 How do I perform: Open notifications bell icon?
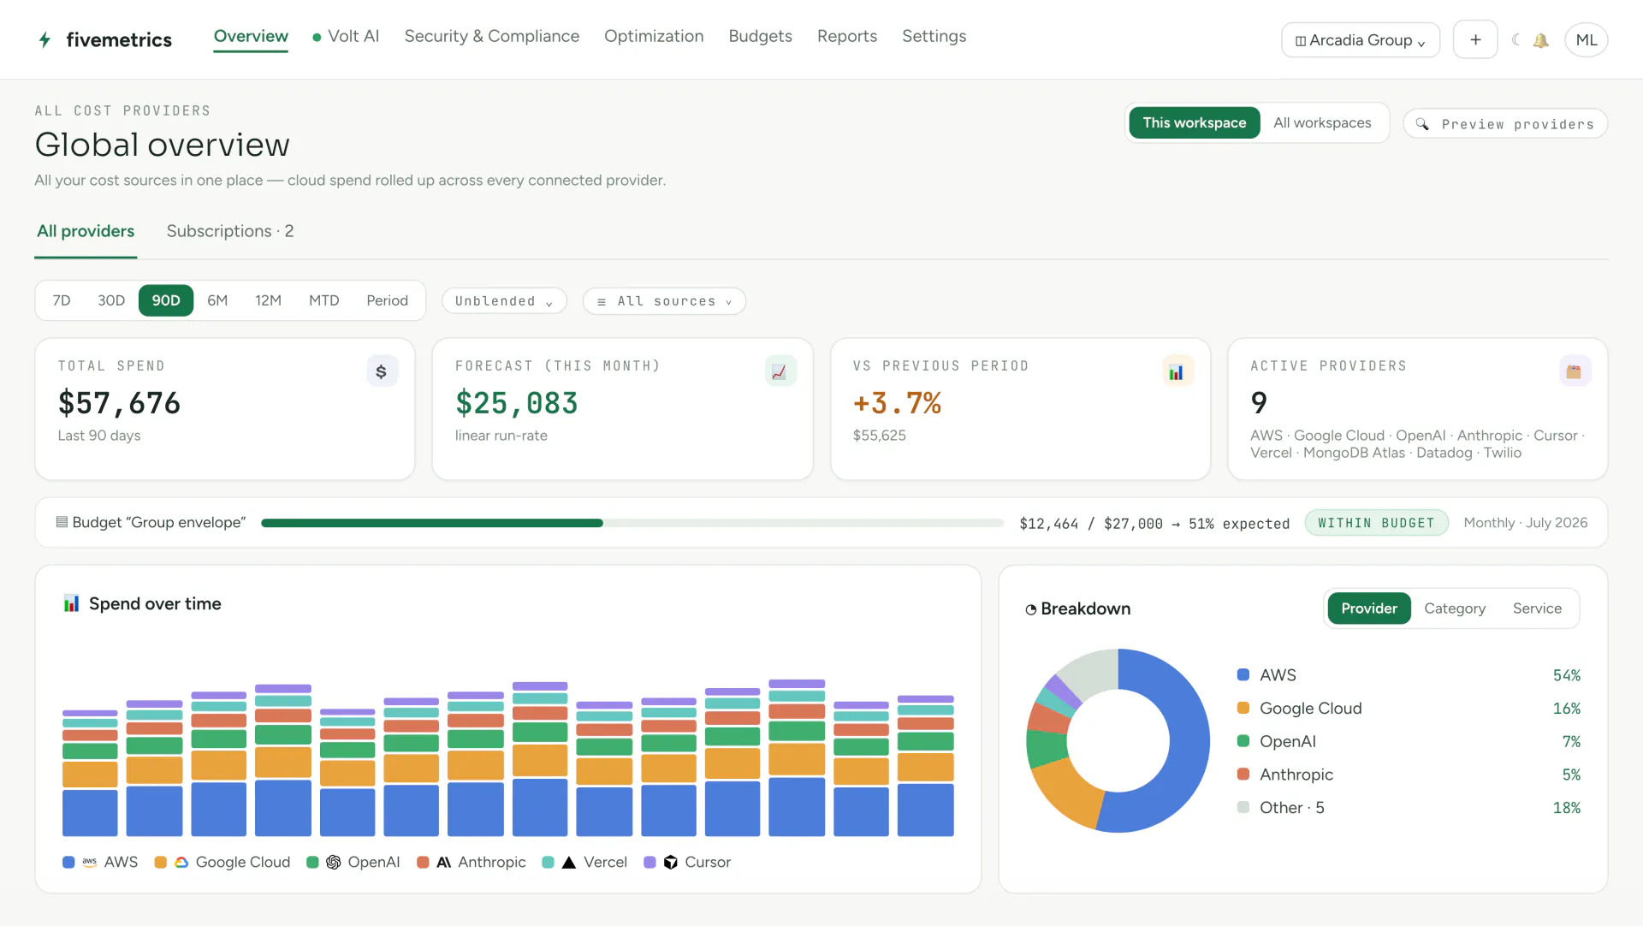coord(1541,40)
